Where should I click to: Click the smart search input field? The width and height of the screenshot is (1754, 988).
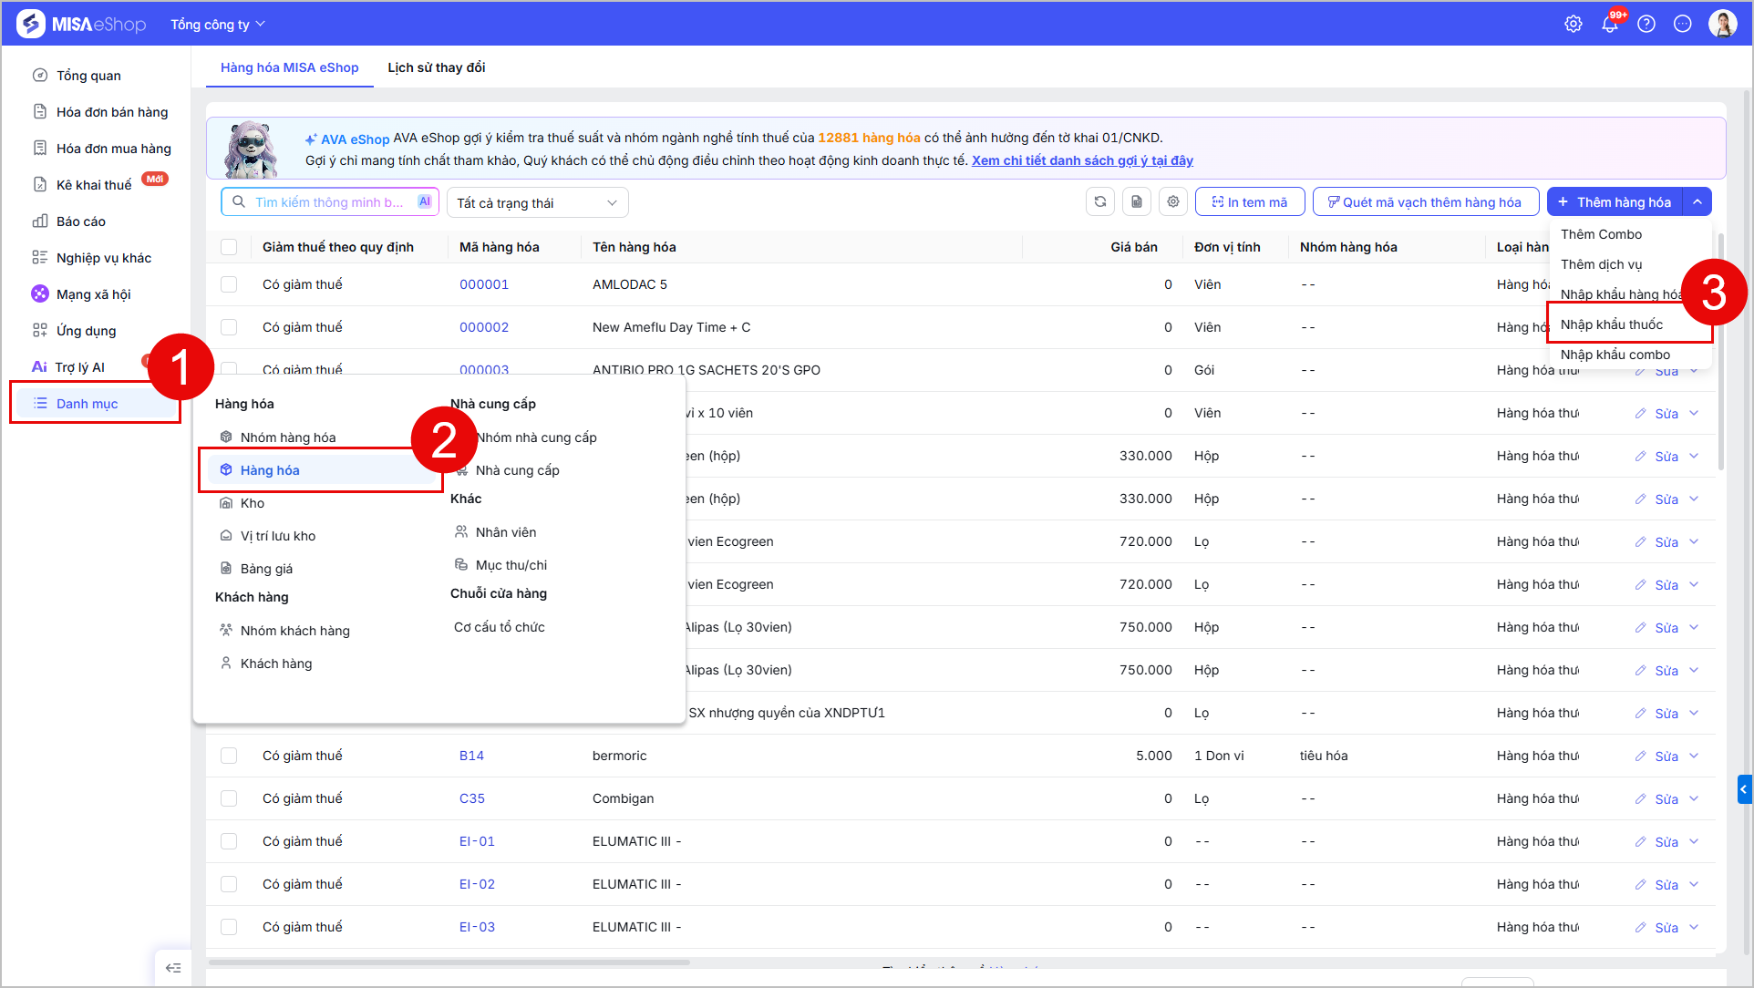(x=330, y=202)
